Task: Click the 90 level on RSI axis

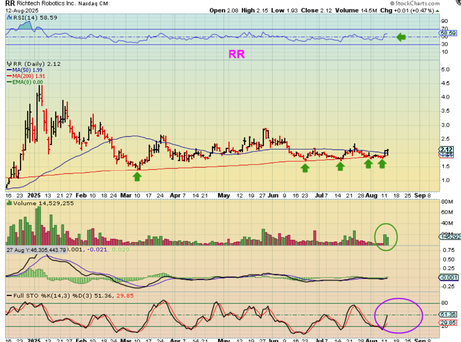Action: pos(444,21)
